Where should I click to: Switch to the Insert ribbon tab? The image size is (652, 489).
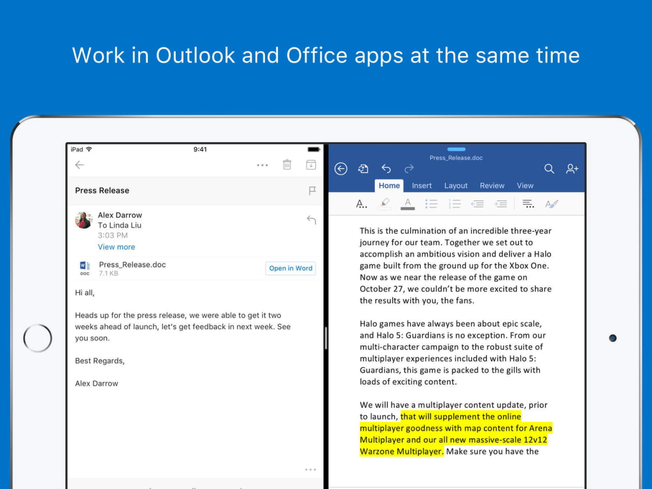click(422, 185)
